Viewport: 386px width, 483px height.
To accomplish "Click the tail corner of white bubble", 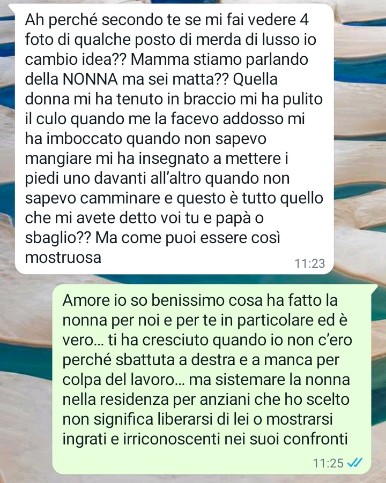I will 11,6.
